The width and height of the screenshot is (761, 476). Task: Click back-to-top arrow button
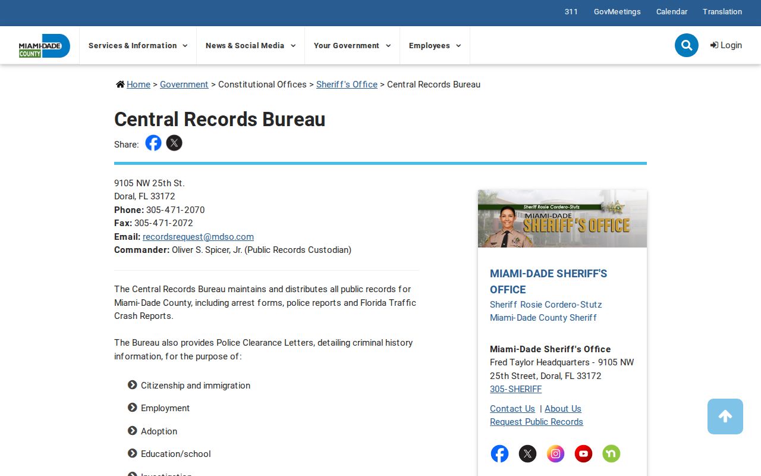(725, 416)
